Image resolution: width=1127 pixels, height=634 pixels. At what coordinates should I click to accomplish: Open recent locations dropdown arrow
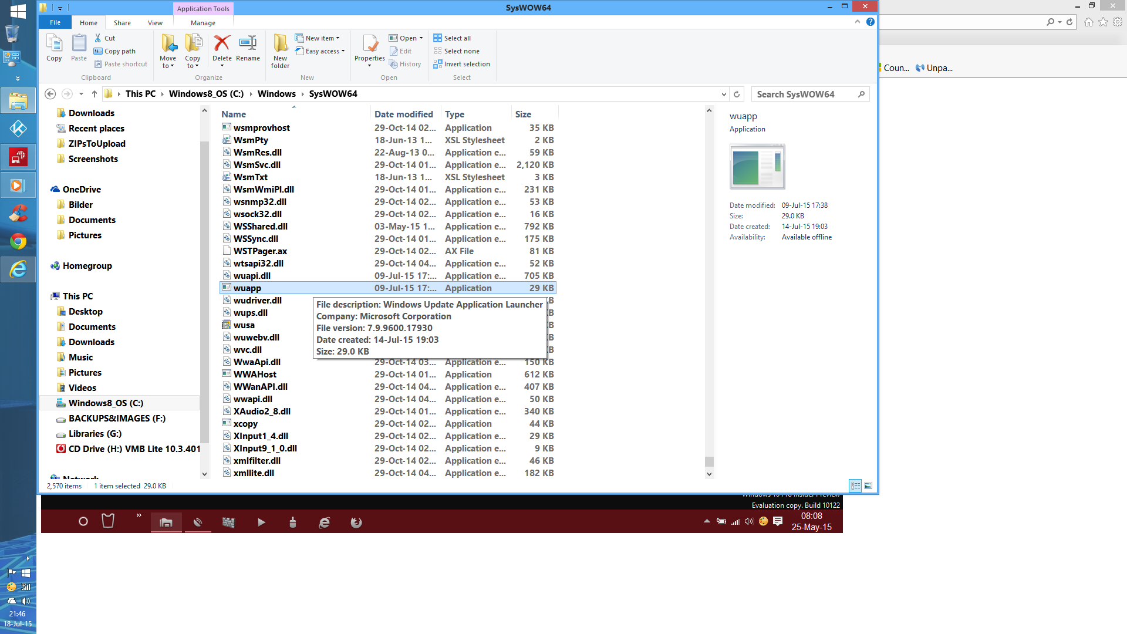81,94
